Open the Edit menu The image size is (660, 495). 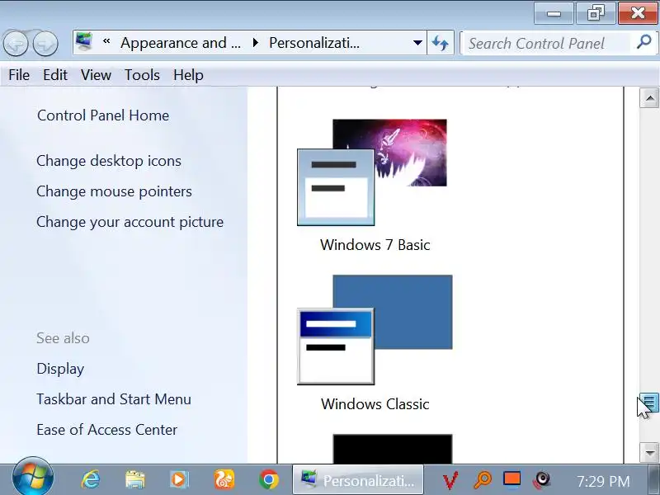pos(55,75)
